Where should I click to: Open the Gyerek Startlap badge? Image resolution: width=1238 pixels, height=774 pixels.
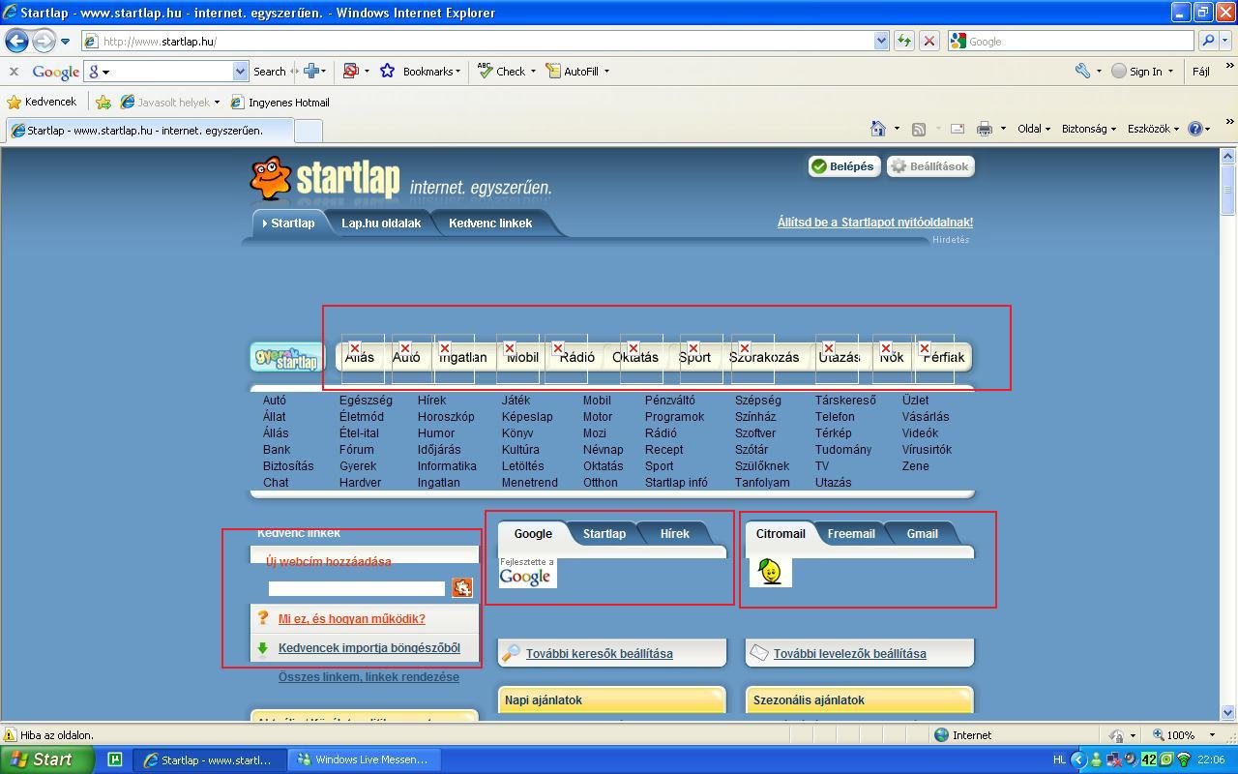click(286, 357)
